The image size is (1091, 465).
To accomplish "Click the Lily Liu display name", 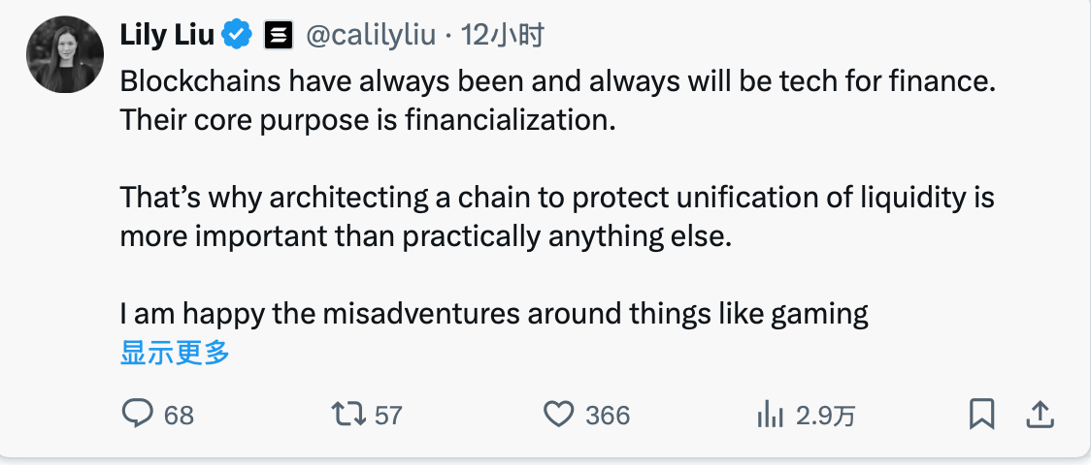I will coord(167,36).
